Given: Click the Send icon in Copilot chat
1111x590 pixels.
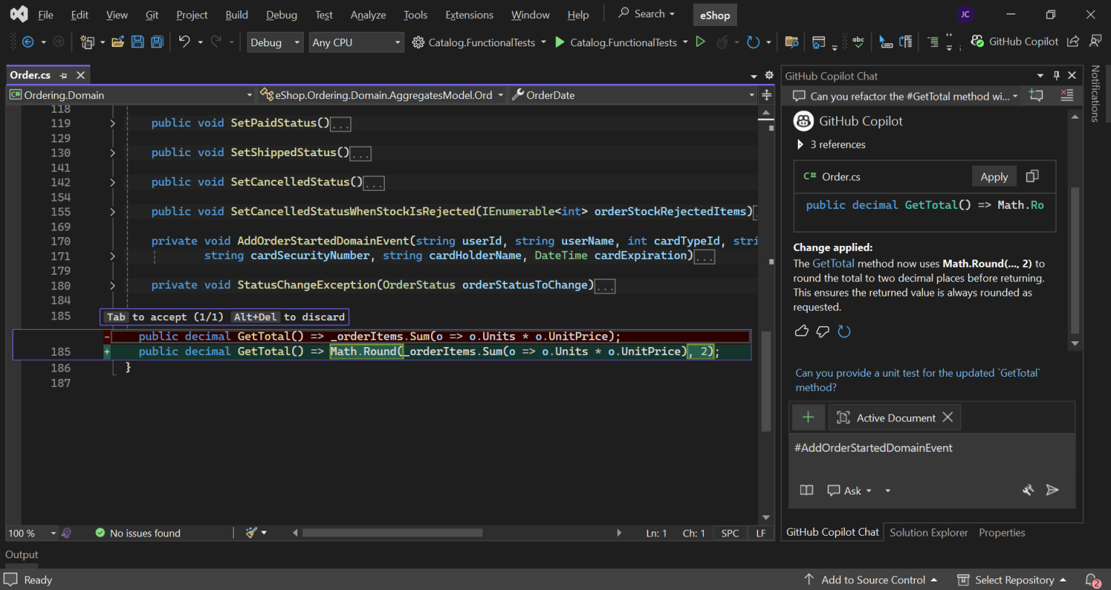Looking at the screenshot, I should coord(1053,490).
